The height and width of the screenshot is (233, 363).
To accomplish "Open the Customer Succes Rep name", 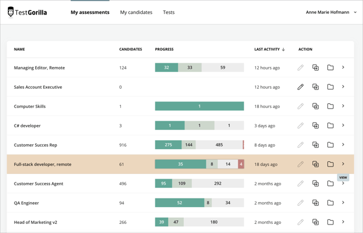I will tap(36, 145).
